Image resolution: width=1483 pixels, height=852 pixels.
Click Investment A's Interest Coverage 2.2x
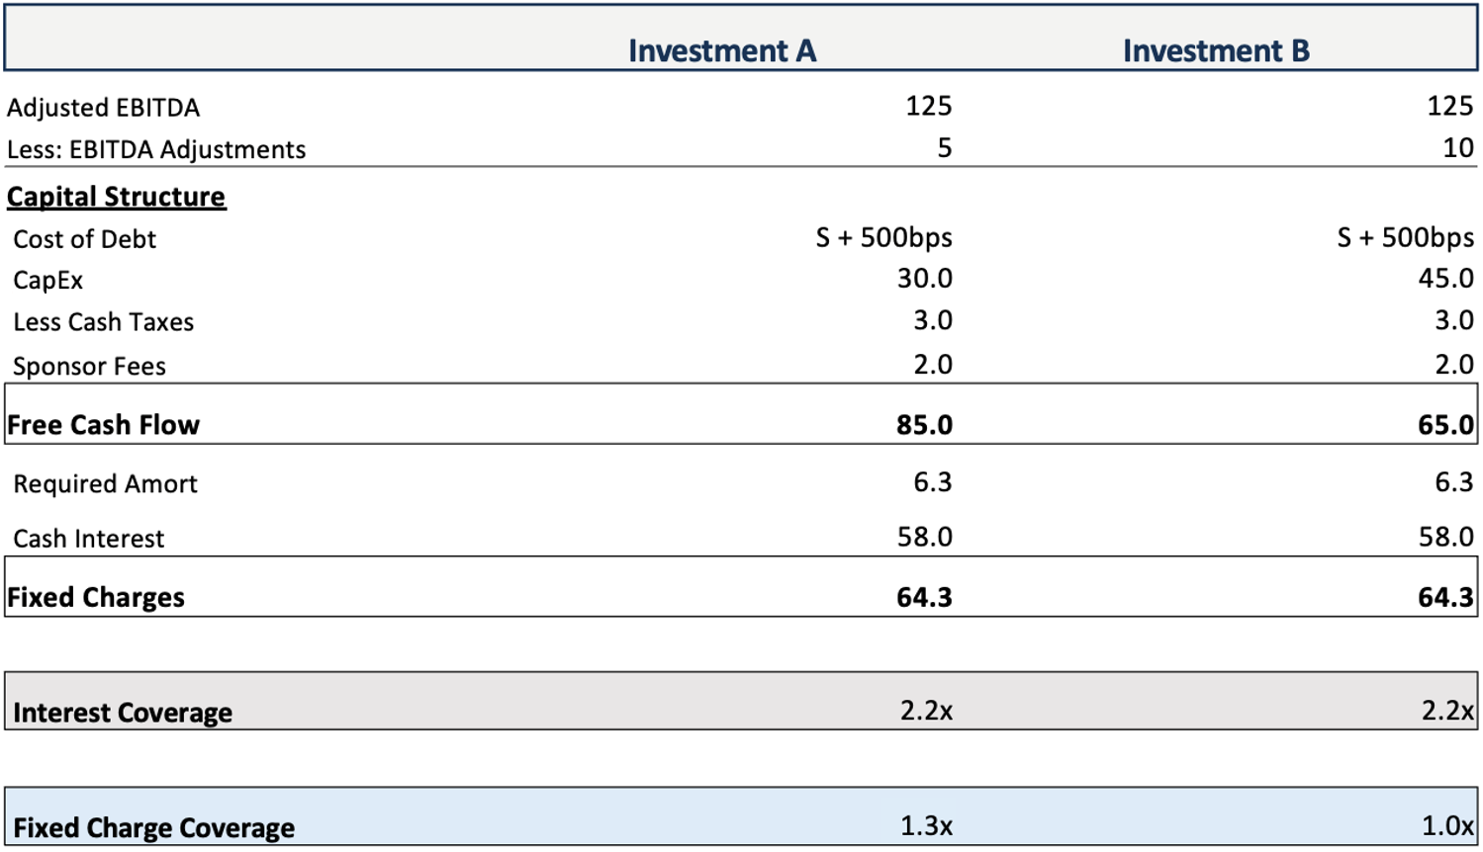coord(926,711)
